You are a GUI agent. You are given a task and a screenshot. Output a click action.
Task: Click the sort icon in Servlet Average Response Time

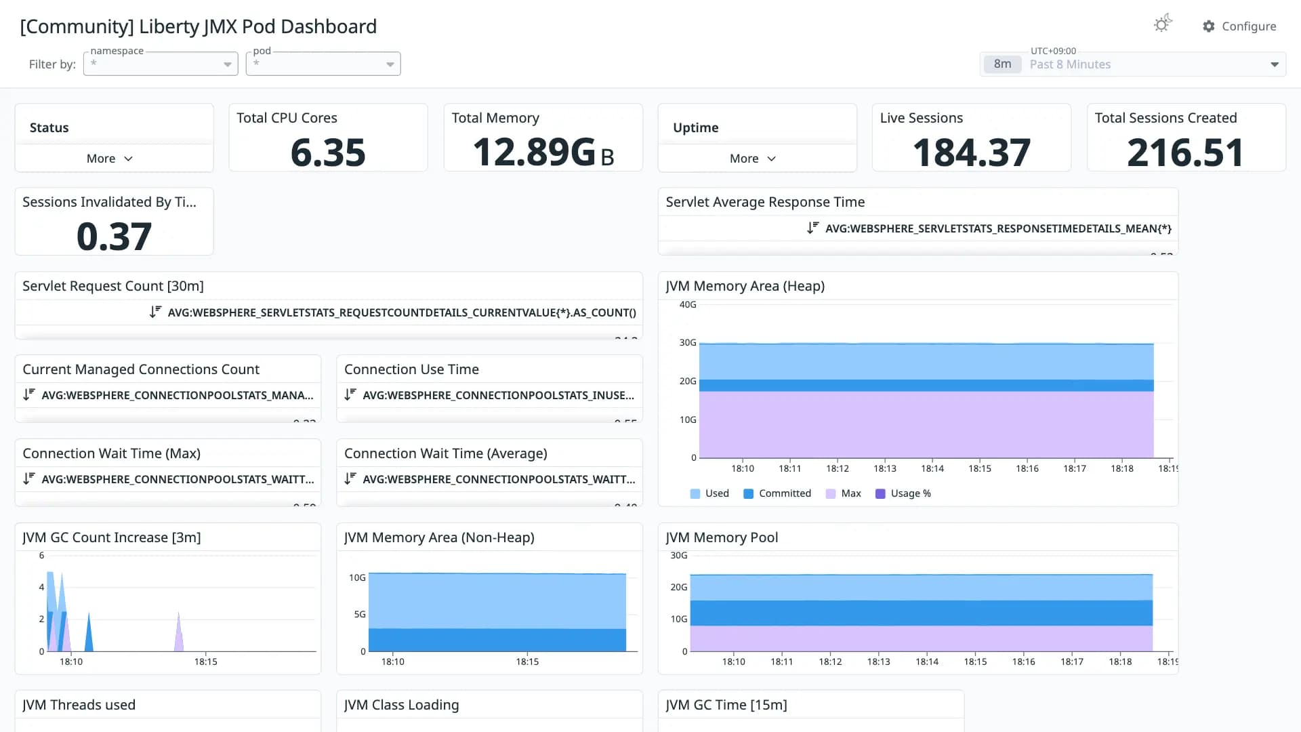[x=812, y=228]
